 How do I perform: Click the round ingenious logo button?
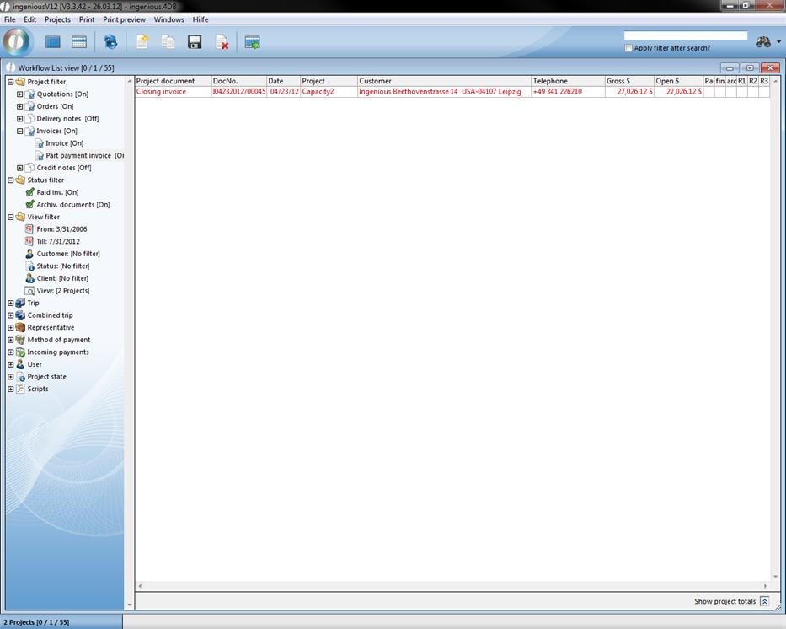[x=17, y=41]
